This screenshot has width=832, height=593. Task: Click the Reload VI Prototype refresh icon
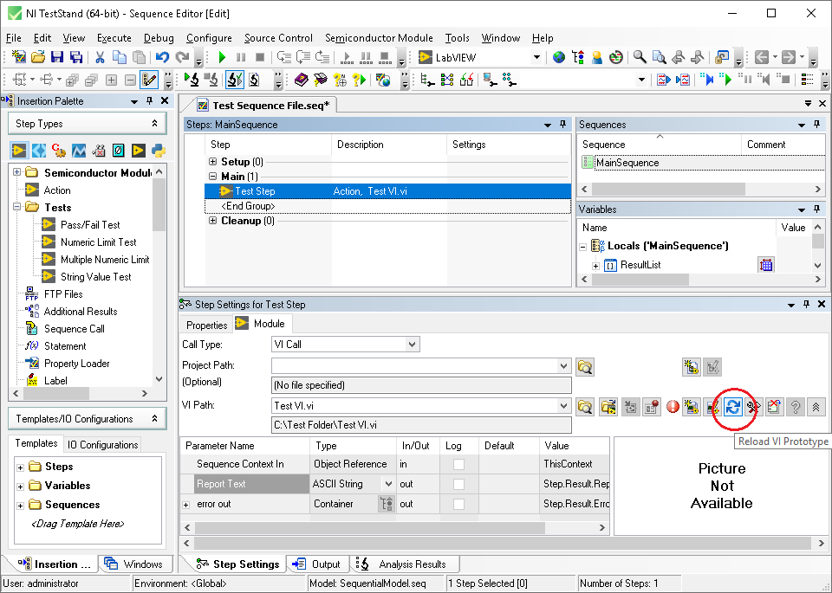click(x=733, y=407)
